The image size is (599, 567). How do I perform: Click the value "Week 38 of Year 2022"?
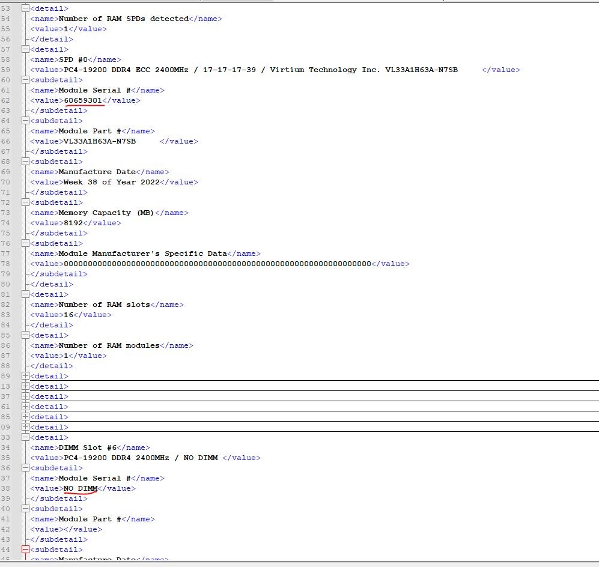pos(112,182)
